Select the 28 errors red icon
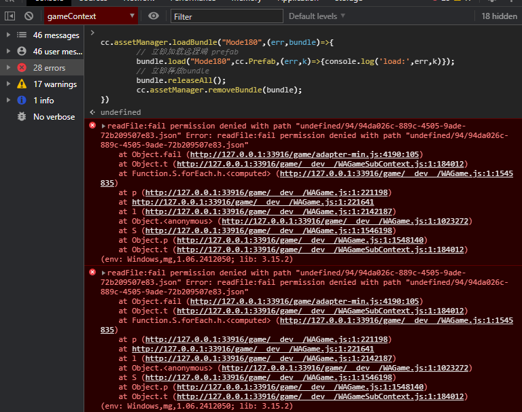The image size is (522, 412). 22,67
